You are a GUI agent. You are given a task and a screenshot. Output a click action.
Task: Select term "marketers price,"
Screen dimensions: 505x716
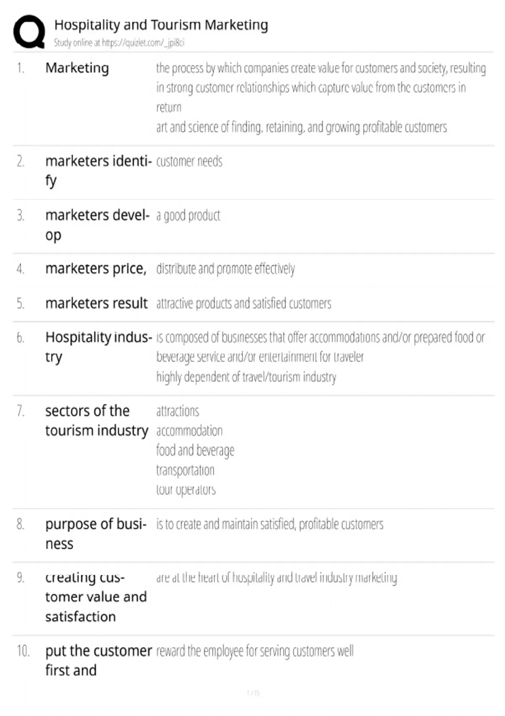pyautogui.click(x=96, y=269)
